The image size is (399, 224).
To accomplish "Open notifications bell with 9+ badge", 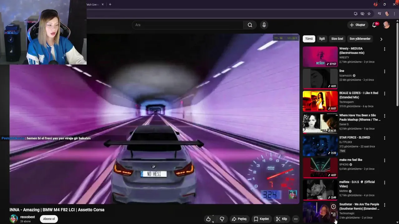I will point(375,25).
